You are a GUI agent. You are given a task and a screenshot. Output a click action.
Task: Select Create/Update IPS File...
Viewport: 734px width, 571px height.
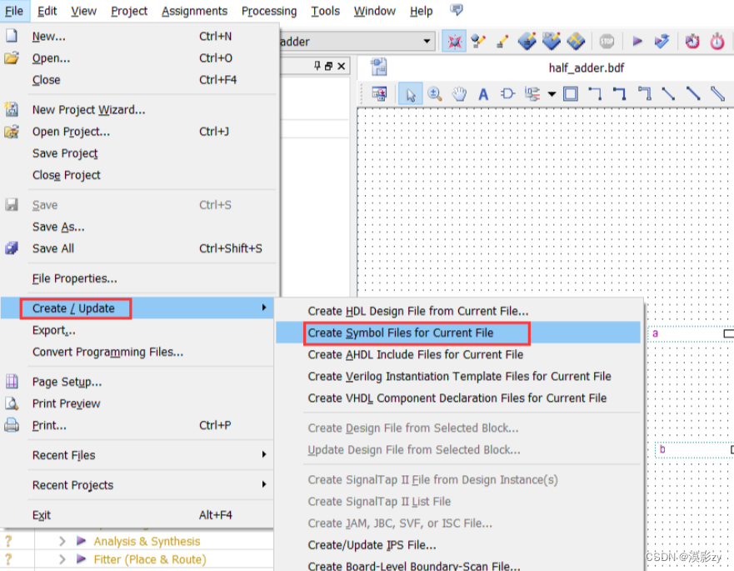[458, 545]
